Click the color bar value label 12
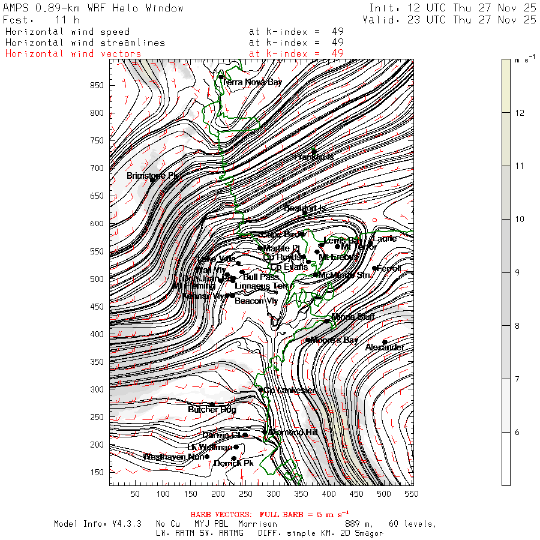The width and height of the screenshot is (540, 540). tap(520, 113)
